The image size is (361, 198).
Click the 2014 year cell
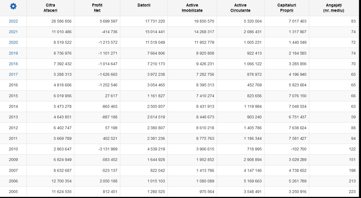click(x=13, y=106)
